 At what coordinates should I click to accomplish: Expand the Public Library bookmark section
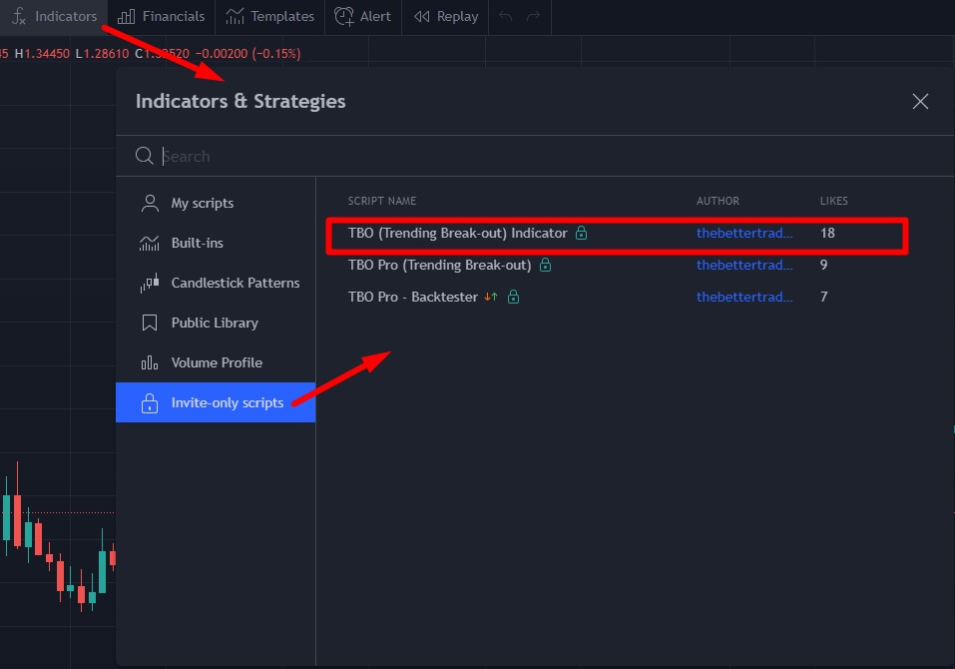tap(149, 323)
